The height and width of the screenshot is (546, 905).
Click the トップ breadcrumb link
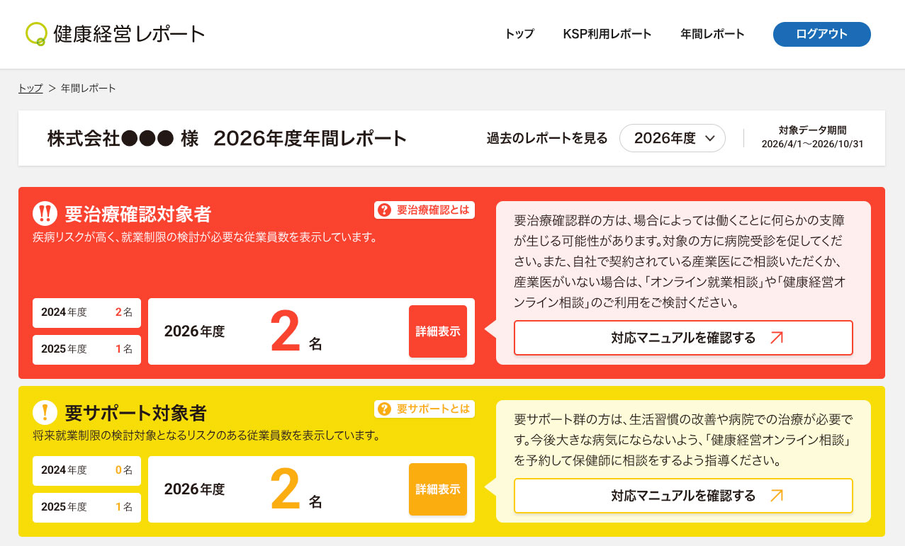click(x=30, y=89)
